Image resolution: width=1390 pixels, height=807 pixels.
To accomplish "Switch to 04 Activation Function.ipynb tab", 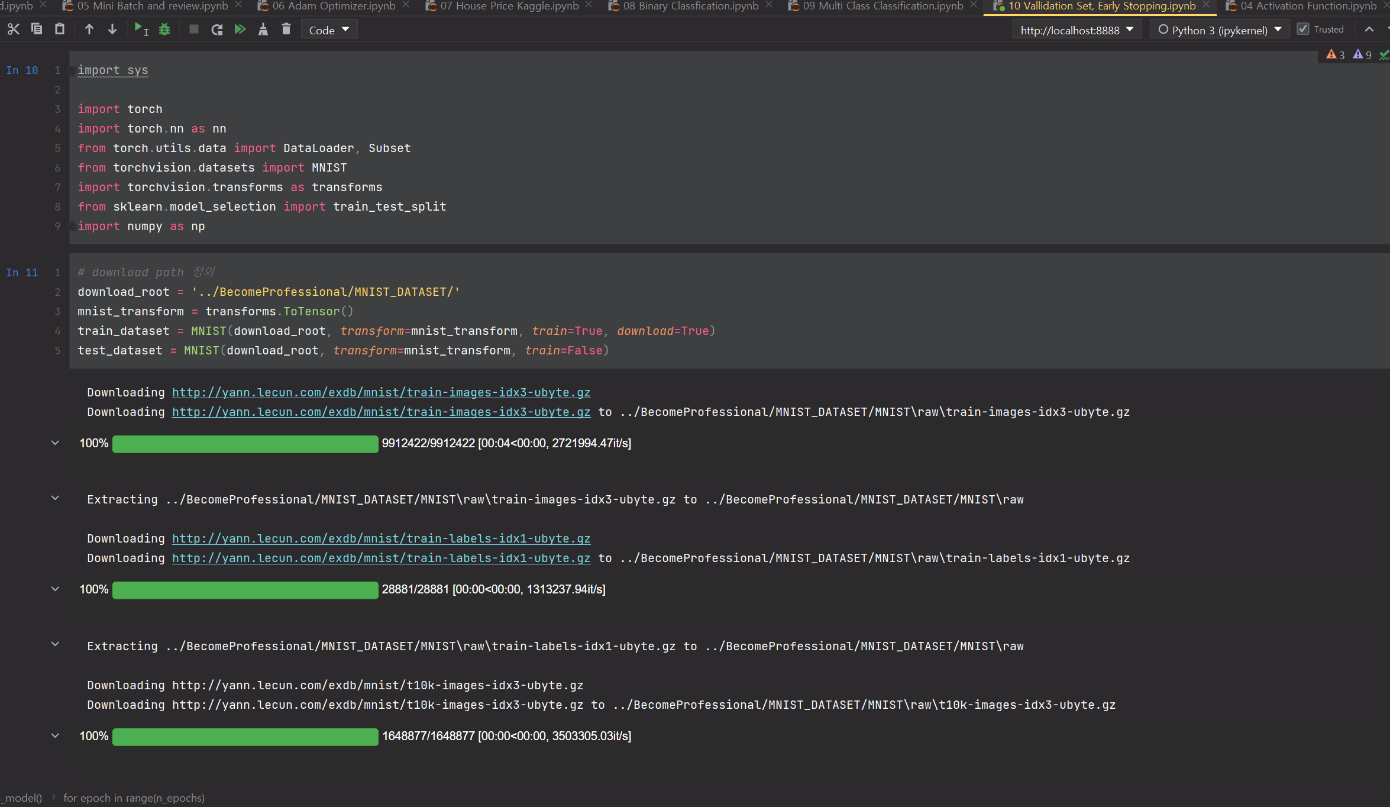I will coord(1308,6).
